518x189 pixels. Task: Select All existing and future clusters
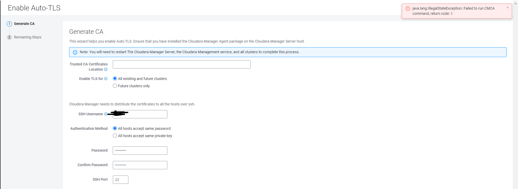(x=115, y=78)
